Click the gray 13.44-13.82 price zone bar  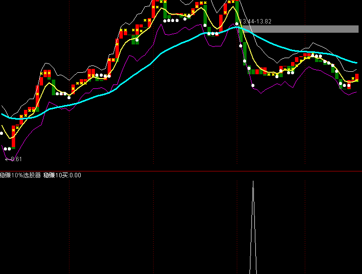click(x=299, y=29)
